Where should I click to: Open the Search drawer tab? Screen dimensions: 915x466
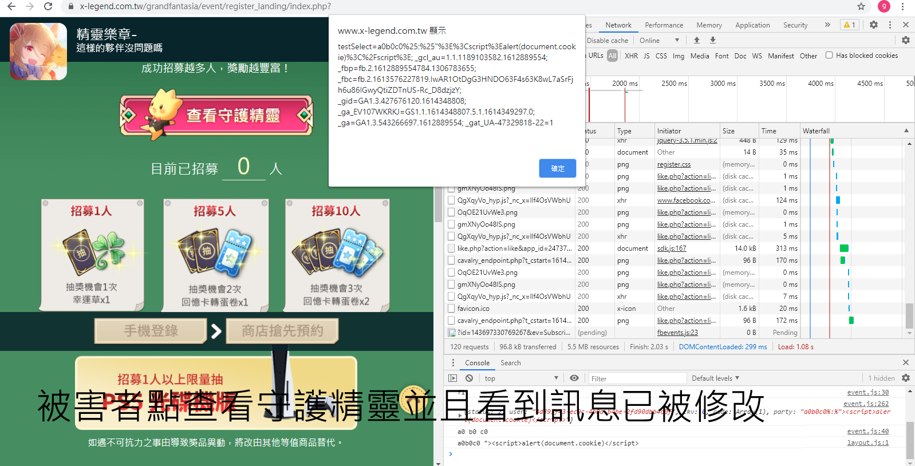click(511, 362)
